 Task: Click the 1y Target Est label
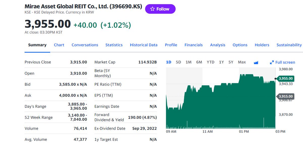pyautogui.click(x=106, y=139)
